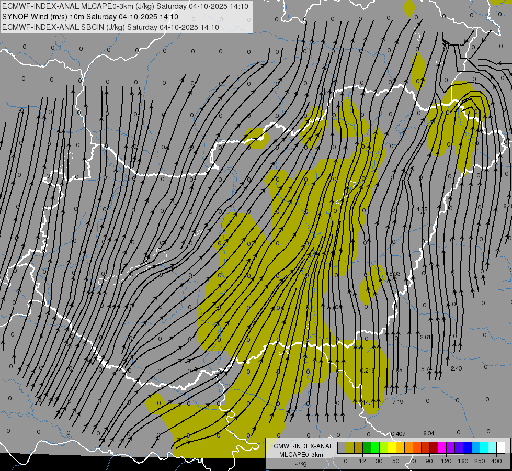Click the map value 7.95
512x471 pixels.
pyautogui.click(x=397, y=370)
